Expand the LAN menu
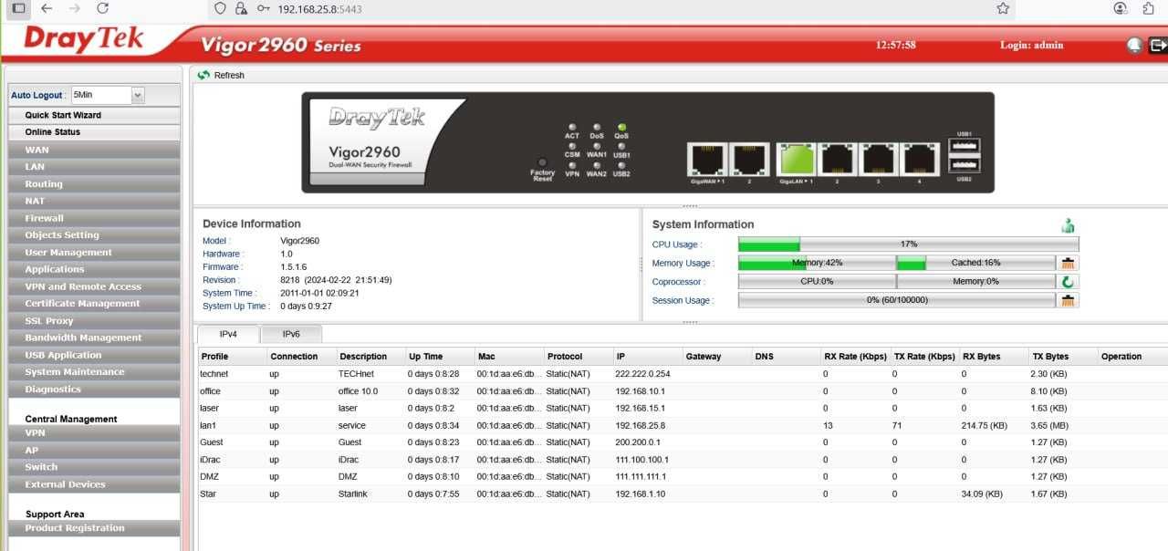 click(x=94, y=167)
